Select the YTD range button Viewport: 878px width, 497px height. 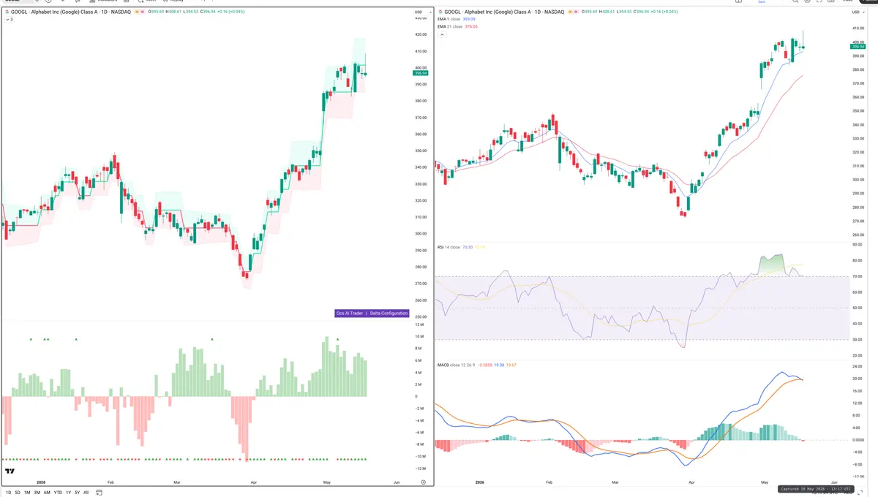click(x=58, y=493)
